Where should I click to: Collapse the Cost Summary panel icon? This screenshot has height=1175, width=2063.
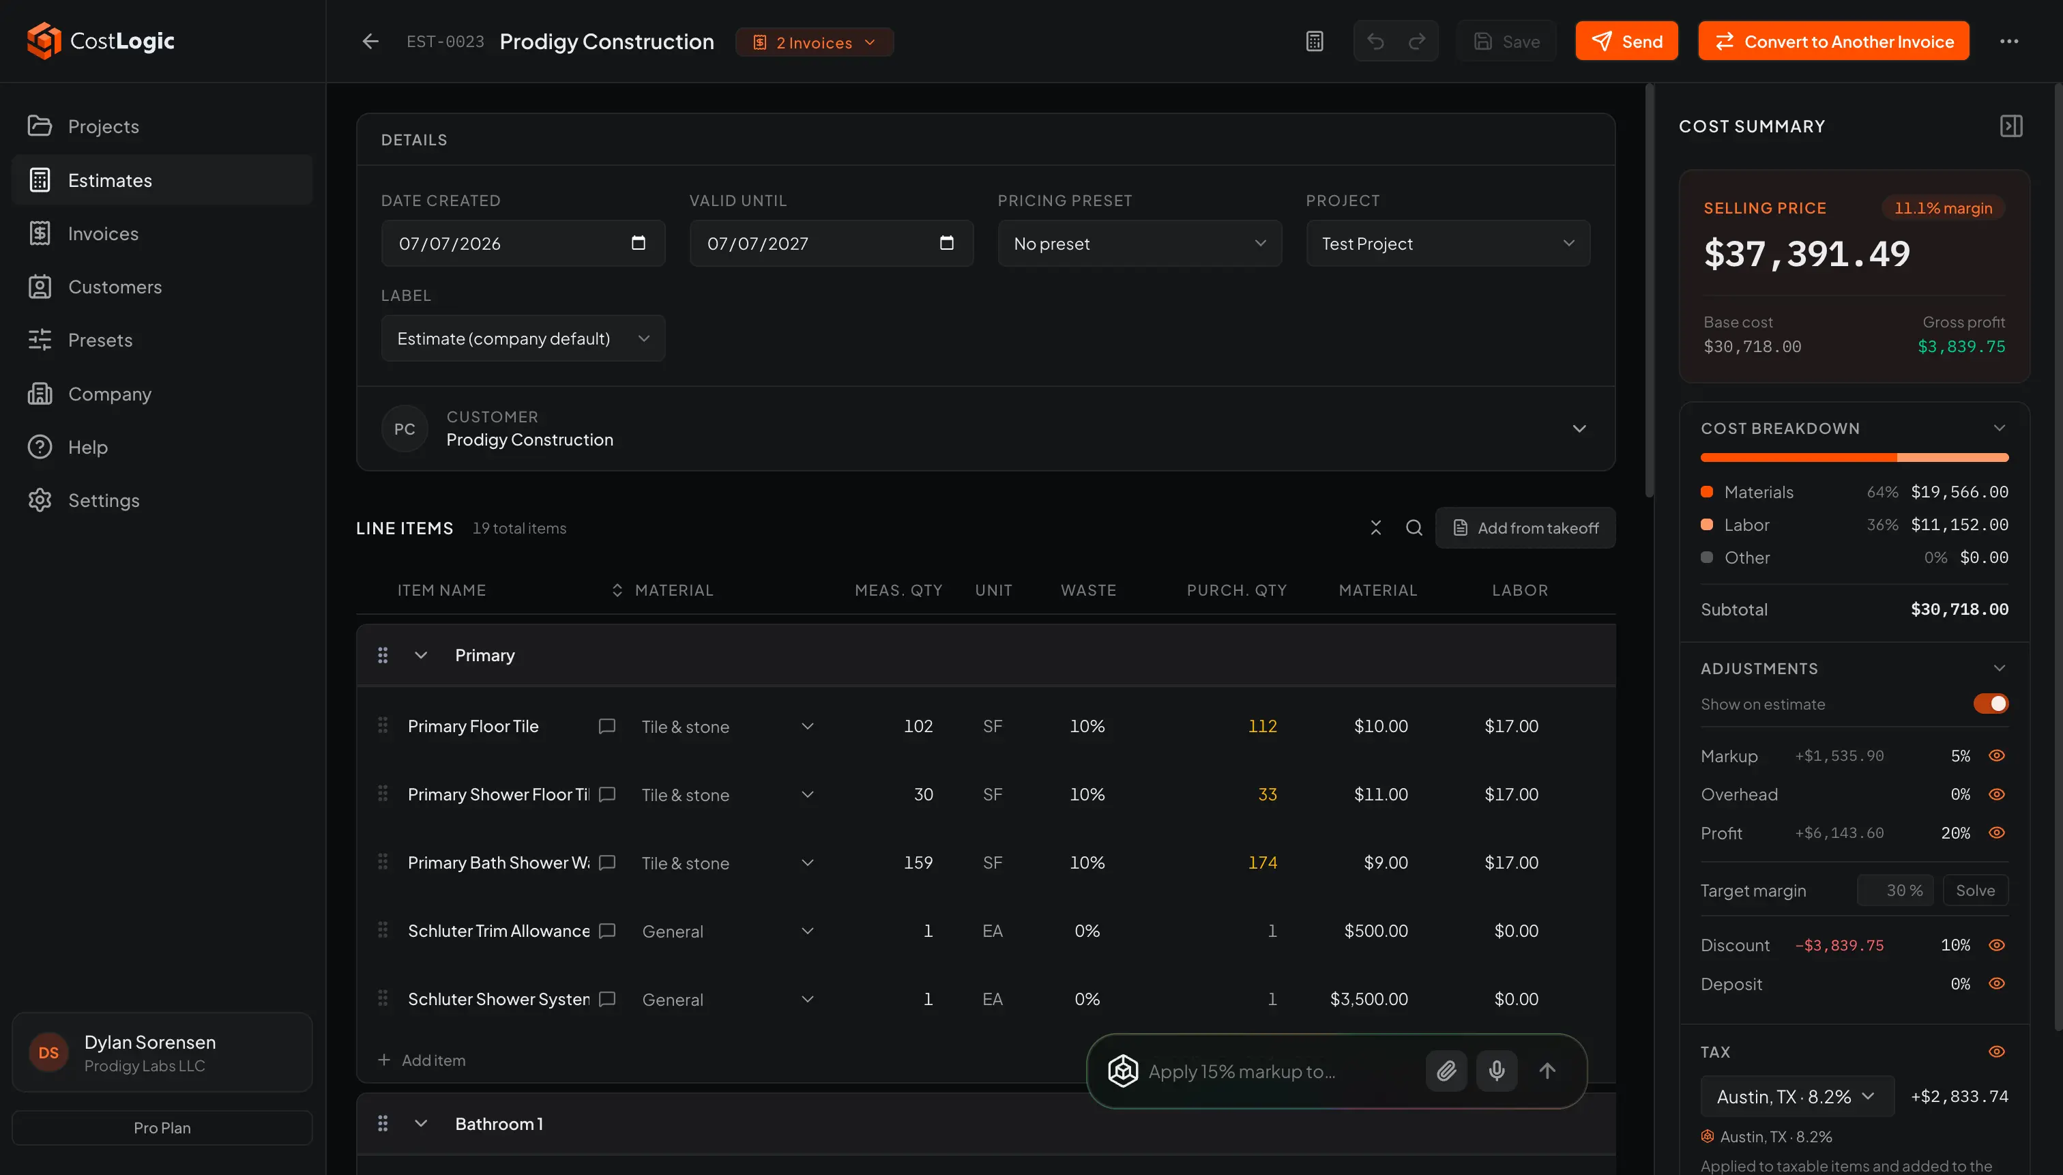pos(2010,126)
